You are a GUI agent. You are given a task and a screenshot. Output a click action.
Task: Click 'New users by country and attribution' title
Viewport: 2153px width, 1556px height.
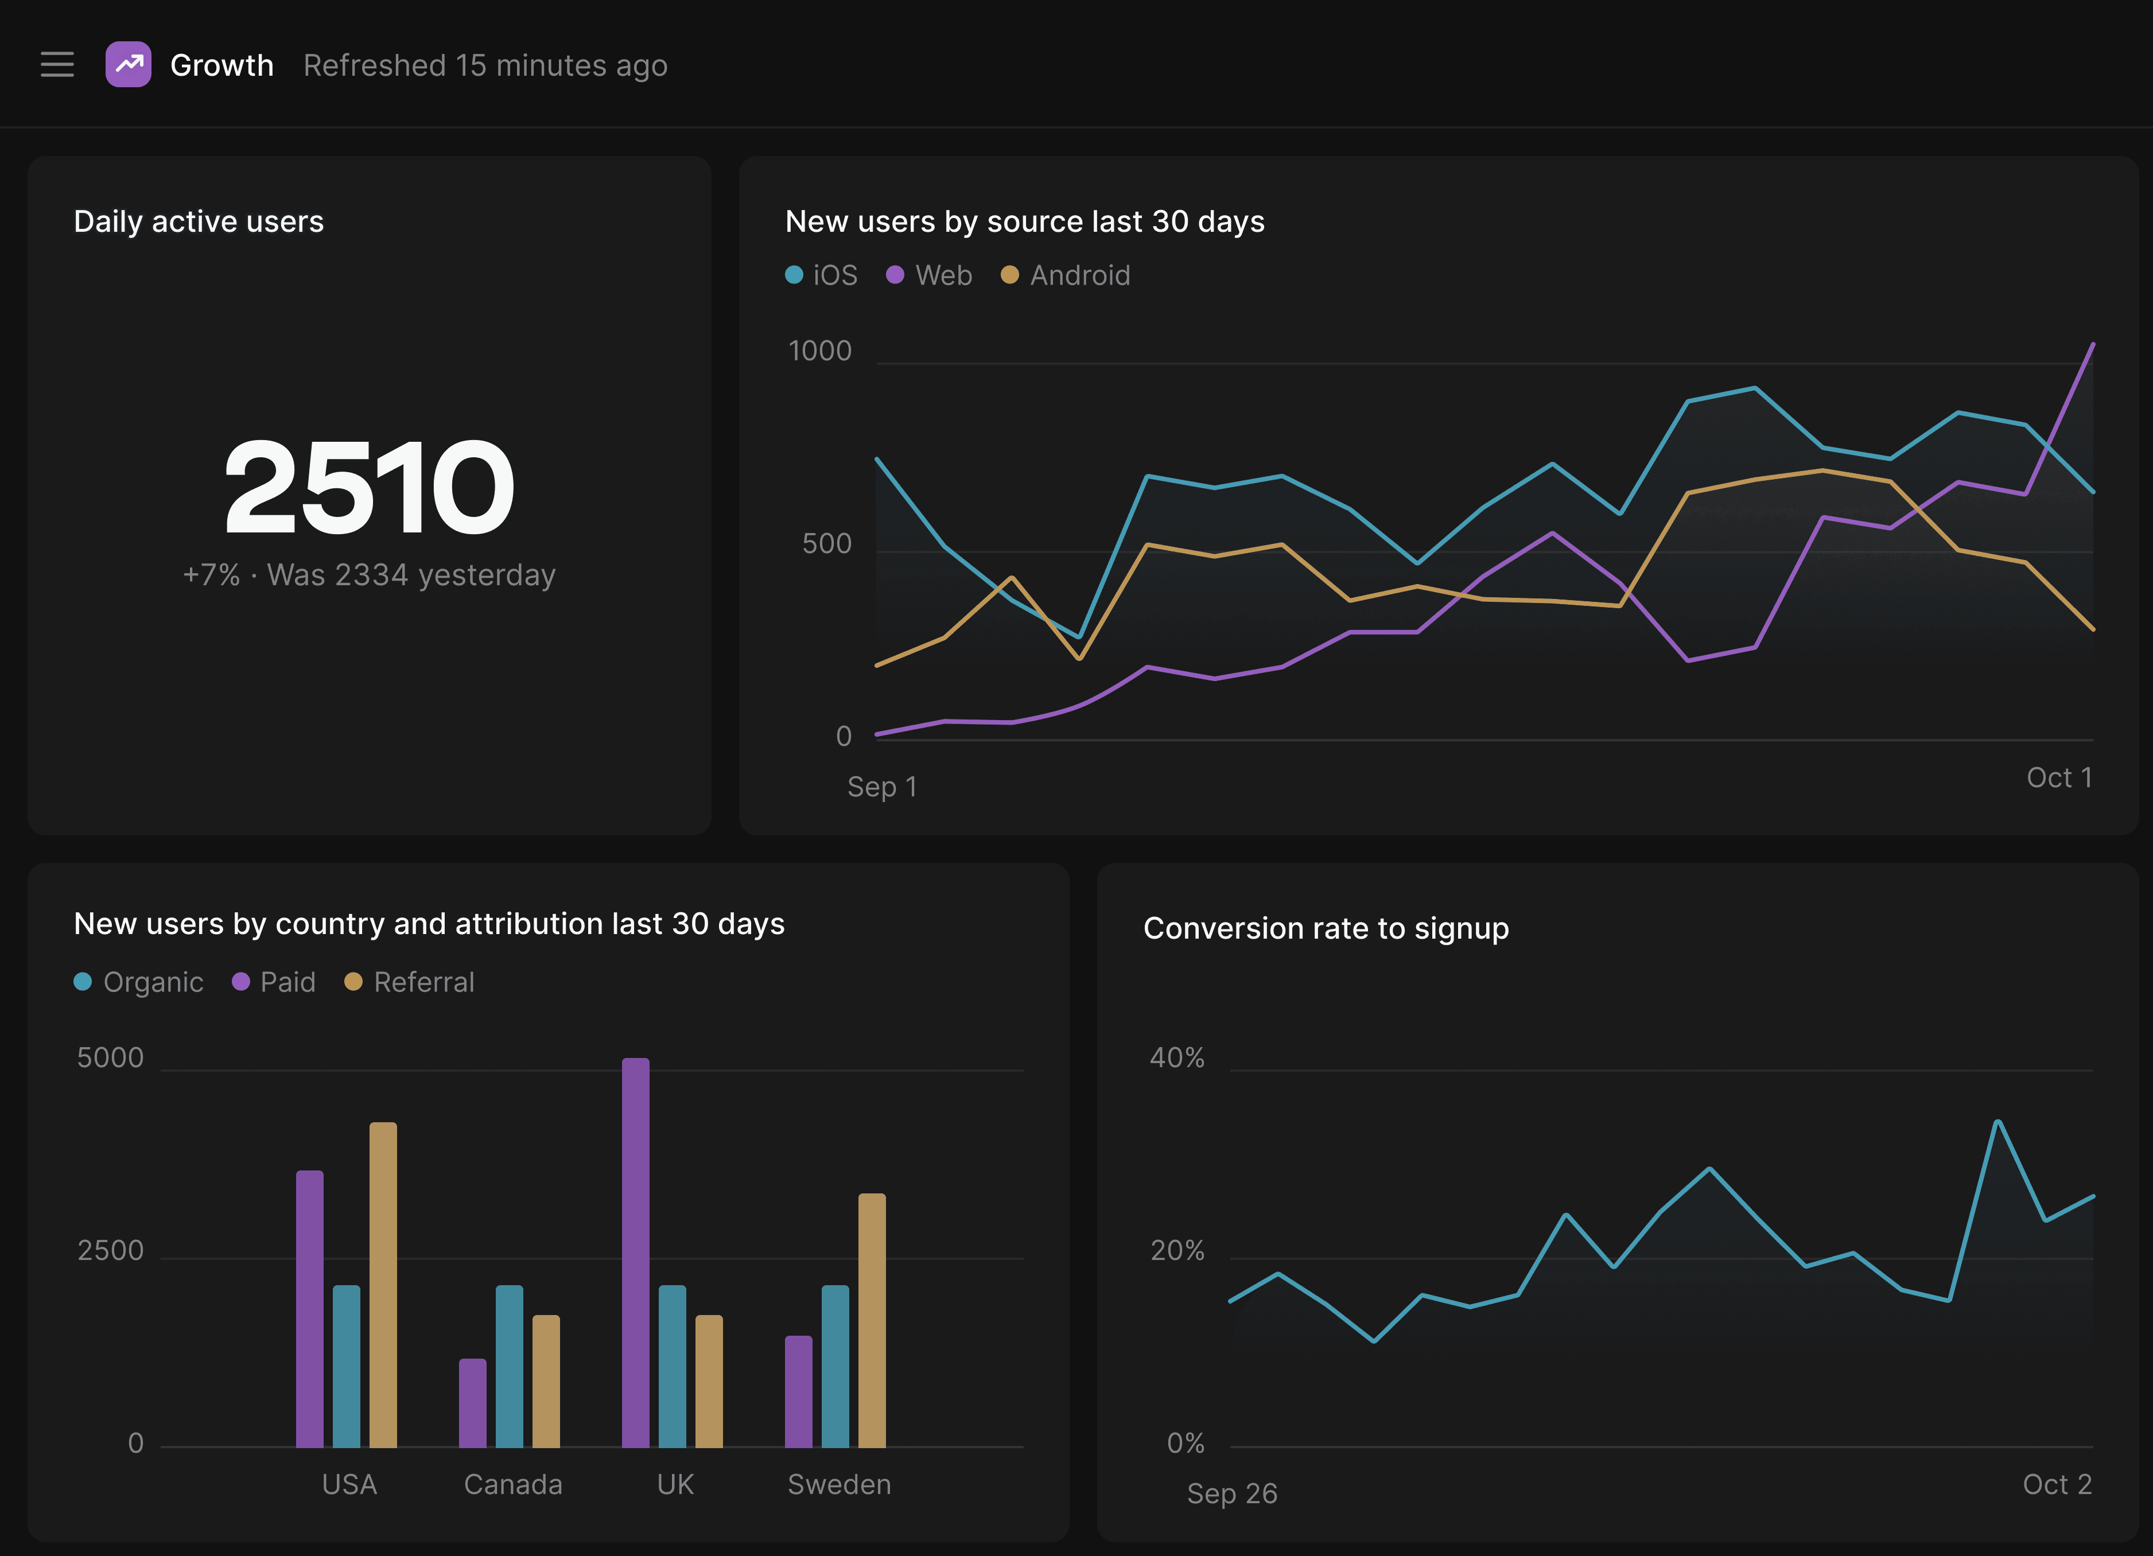429,924
